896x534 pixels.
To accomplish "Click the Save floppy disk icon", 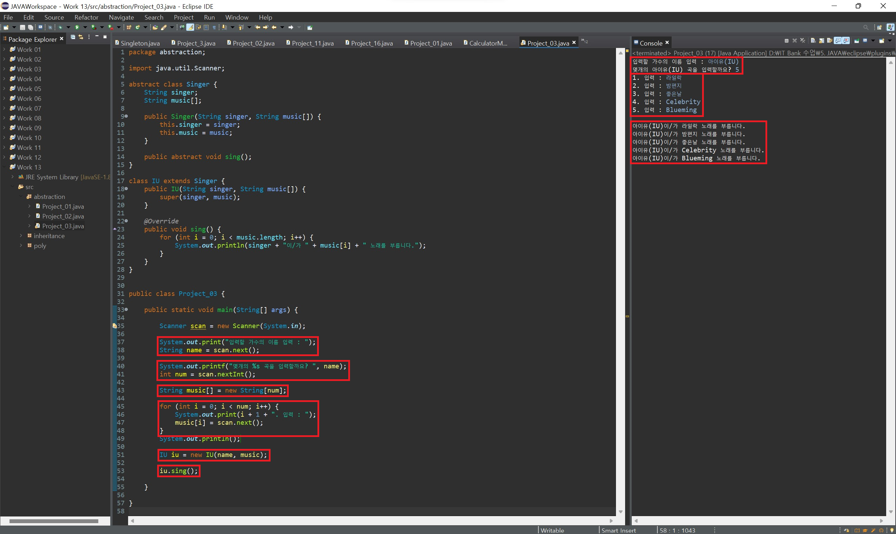I will [x=22, y=27].
